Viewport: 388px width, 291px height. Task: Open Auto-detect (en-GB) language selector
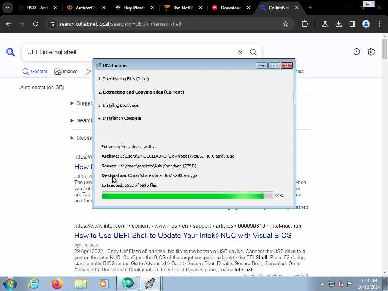coord(42,88)
